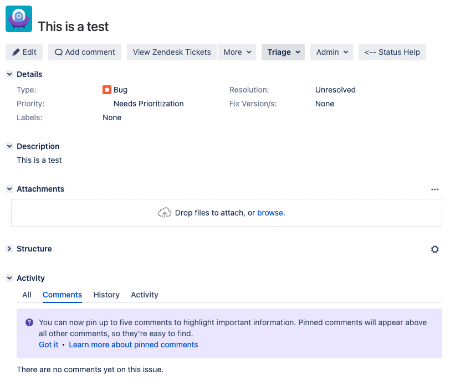The height and width of the screenshot is (380, 455).
Task: Collapse the Activity section
Action: tap(8, 278)
